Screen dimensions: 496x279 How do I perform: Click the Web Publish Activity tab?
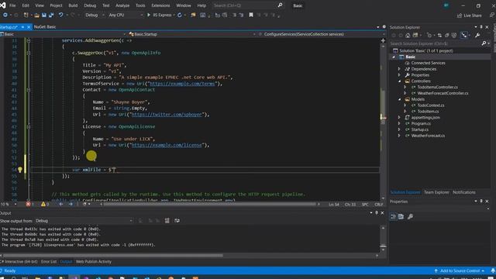[94, 262]
